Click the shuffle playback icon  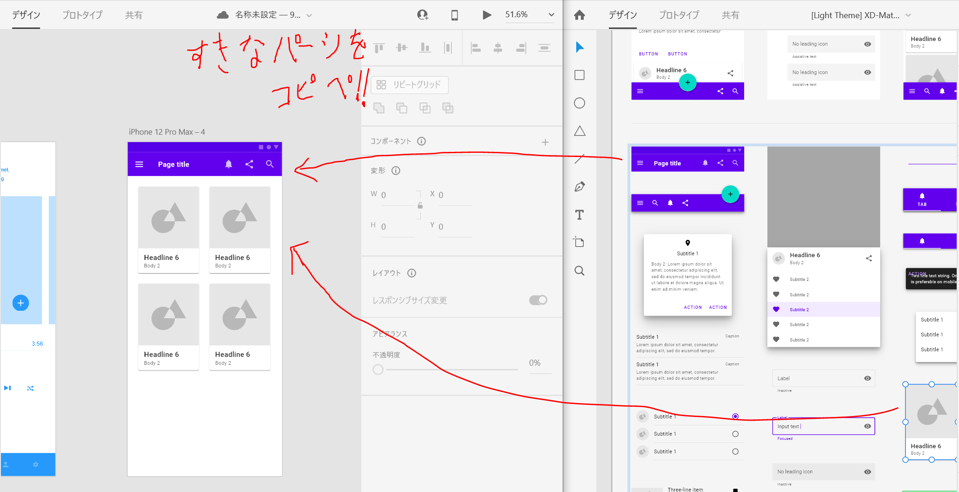pos(30,388)
